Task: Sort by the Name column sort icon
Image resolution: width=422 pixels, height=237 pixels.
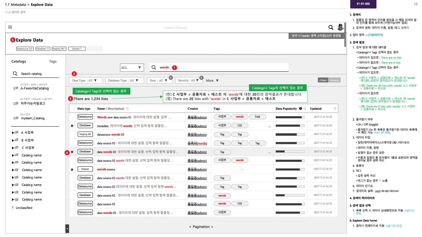Action: coord(127,109)
